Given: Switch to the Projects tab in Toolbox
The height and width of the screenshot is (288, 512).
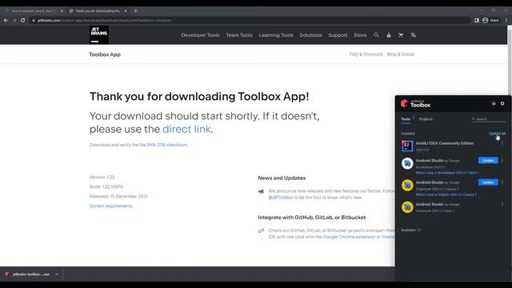Looking at the screenshot, I should (x=426, y=119).
